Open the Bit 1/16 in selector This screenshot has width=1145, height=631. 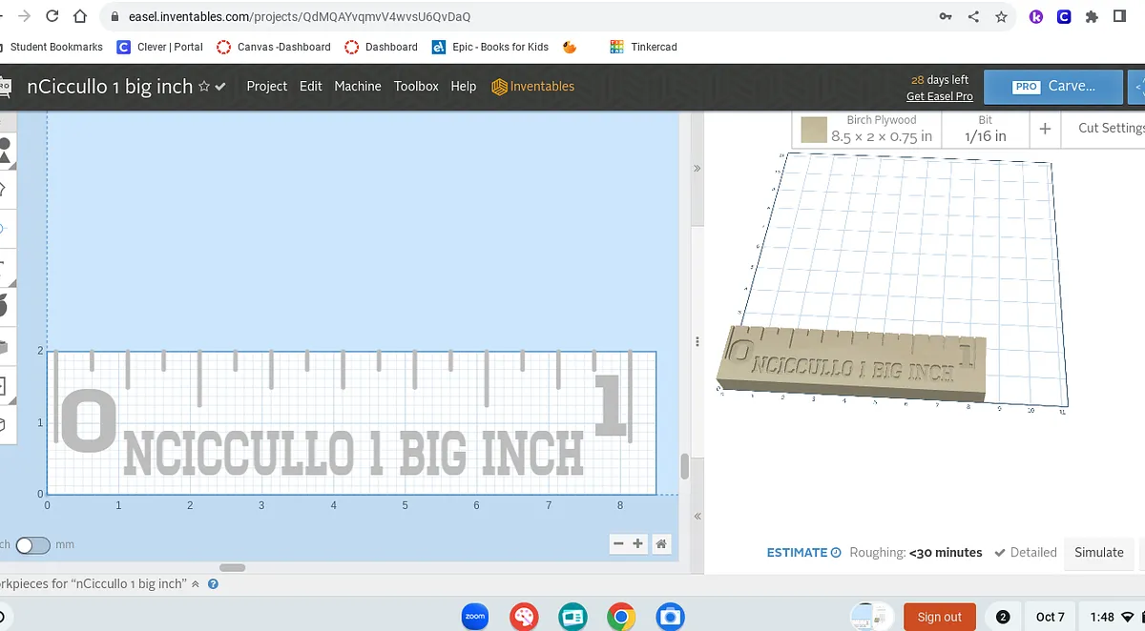point(985,129)
